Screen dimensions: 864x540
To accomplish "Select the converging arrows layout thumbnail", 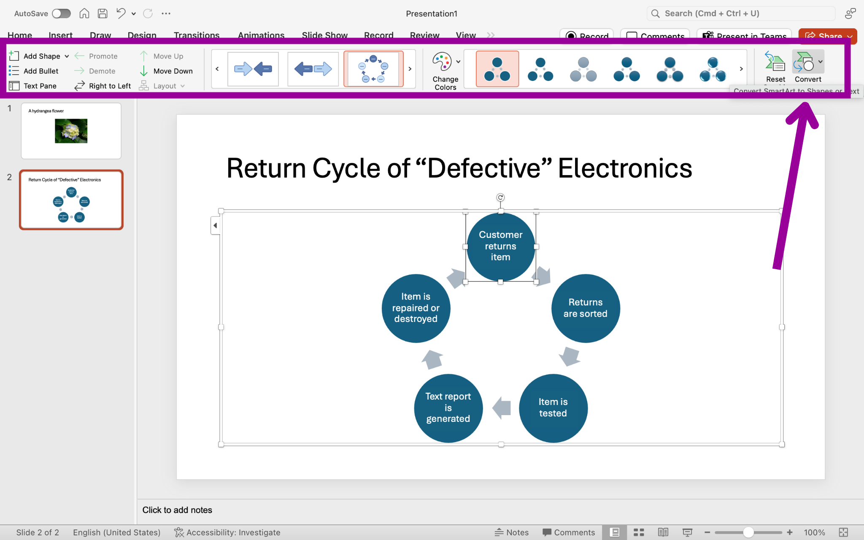I will pyautogui.click(x=253, y=69).
